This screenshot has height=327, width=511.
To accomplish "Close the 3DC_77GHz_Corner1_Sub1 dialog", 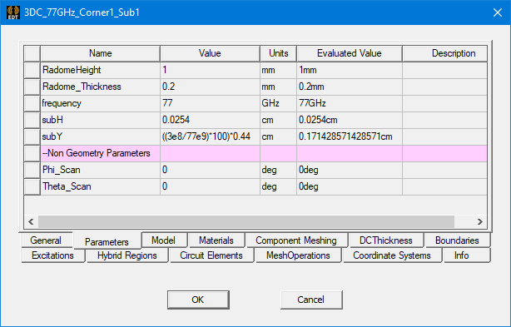I will [x=498, y=12].
